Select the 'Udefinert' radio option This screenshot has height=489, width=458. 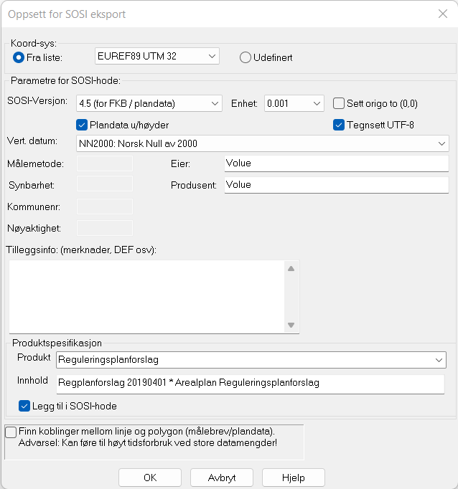[246, 57]
